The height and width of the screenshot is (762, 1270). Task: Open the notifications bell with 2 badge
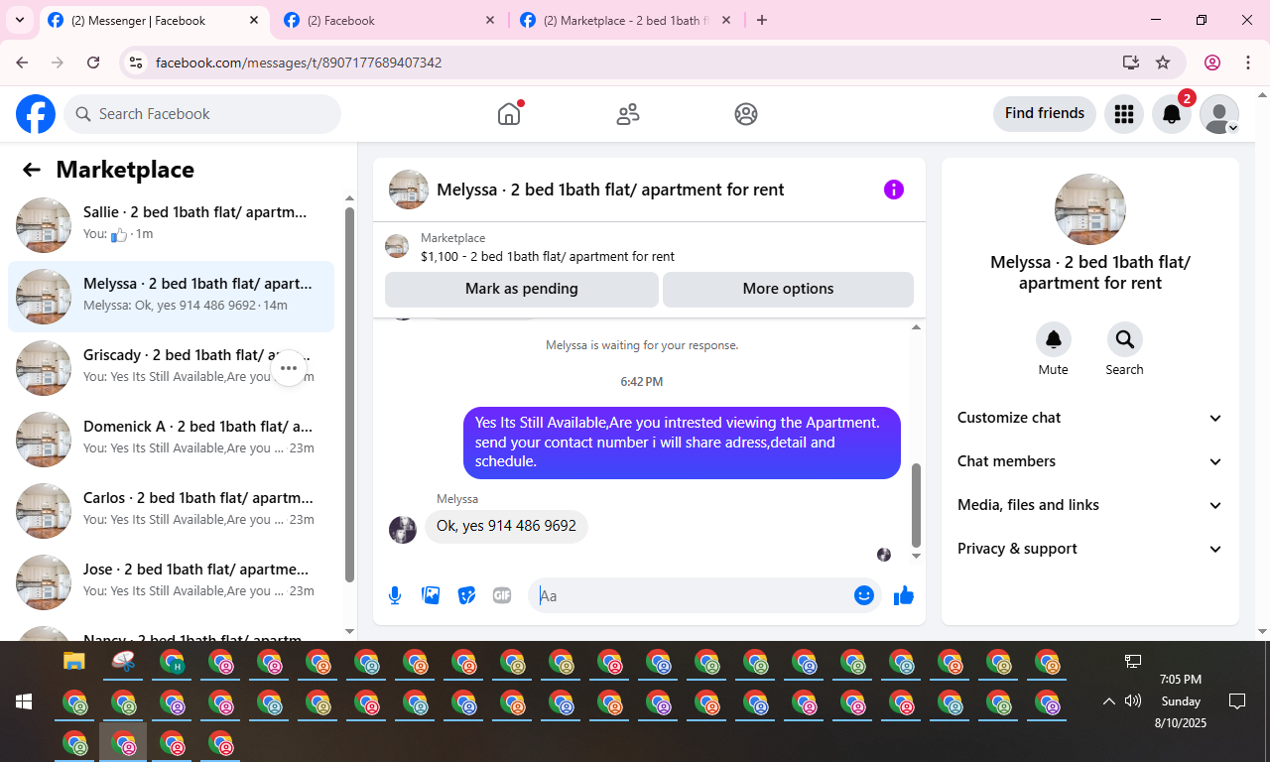coord(1172,114)
